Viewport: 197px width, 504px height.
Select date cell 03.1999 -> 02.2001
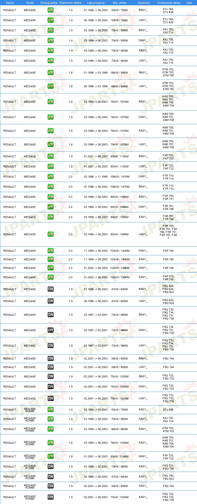coord(96,467)
